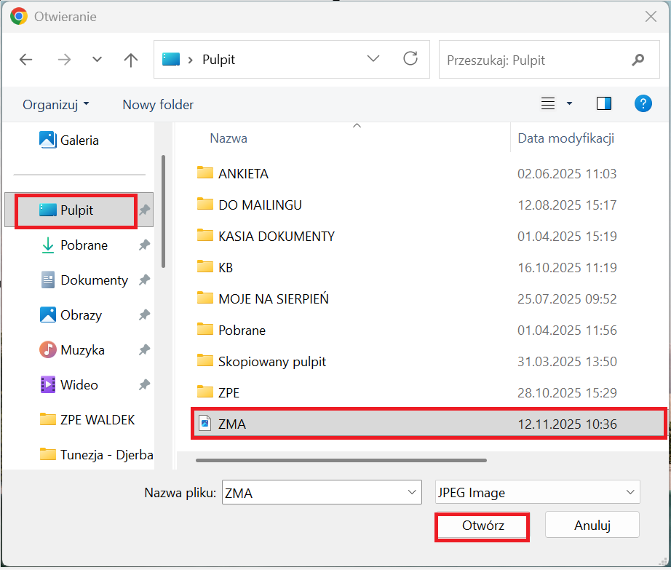671x570 pixels.
Task: Sort files by Data modyfikacji column
Action: pos(565,138)
